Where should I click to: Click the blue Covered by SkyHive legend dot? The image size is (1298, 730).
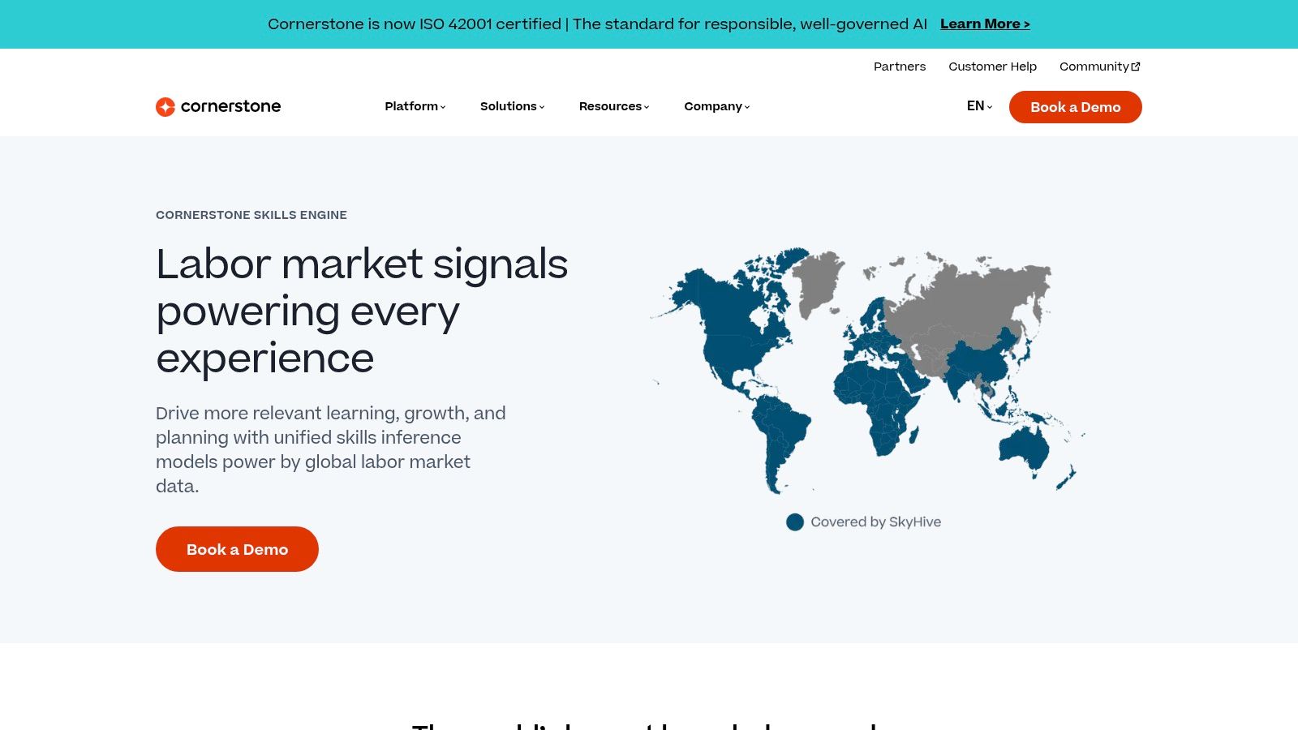(795, 522)
